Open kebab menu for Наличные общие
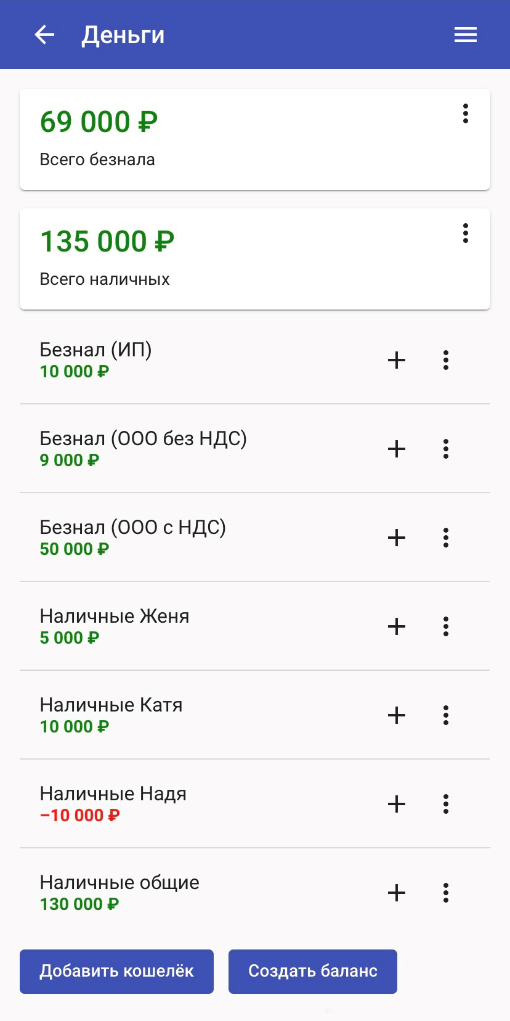This screenshot has height=1021, width=510. pyautogui.click(x=446, y=893)
